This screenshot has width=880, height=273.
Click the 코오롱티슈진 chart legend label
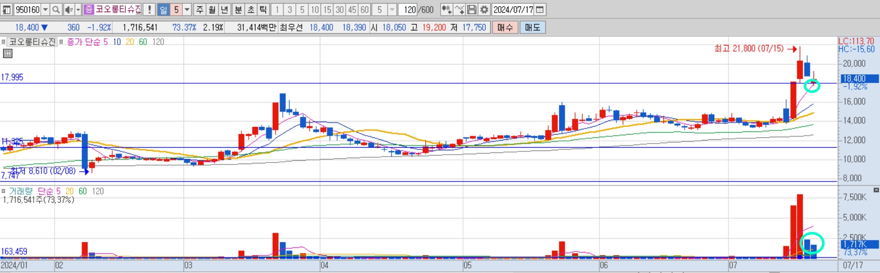pyautogui.click(x=32, y=42)
